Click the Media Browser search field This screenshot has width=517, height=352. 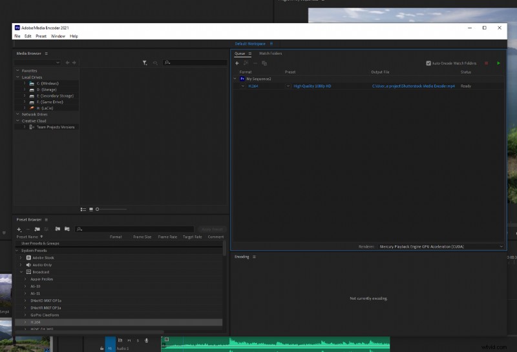tap(195, 63)
